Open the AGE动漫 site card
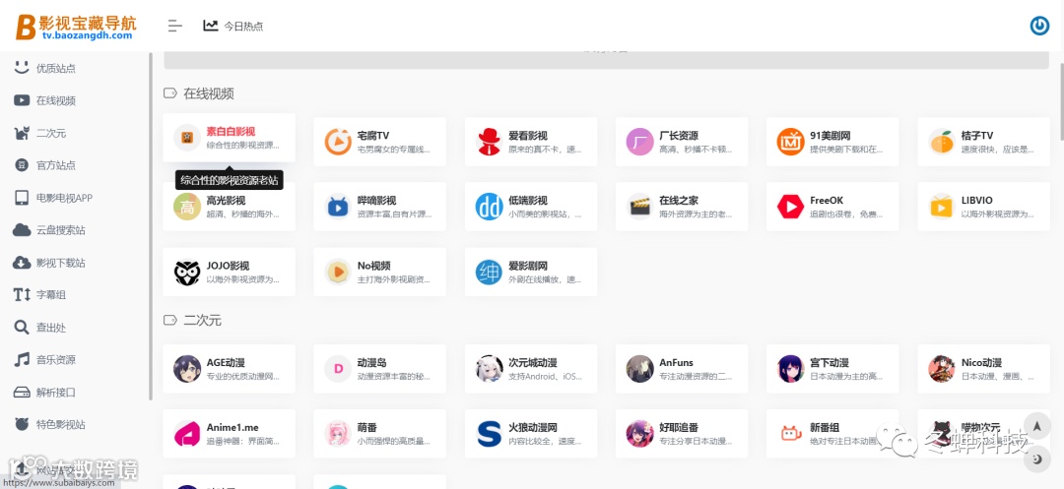The image size is (1064, 489). [229, 368]
